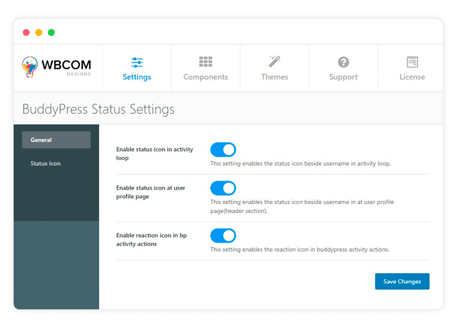Open Status Icon sidebar section
Image resolution: width=456 pixels, height=327 pixels.
46,163
